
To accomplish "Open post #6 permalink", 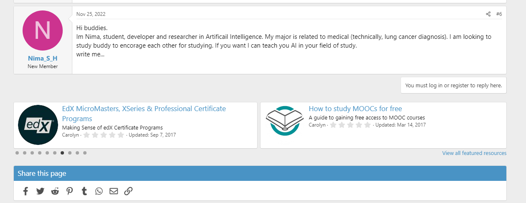I will tap(499, 14).
